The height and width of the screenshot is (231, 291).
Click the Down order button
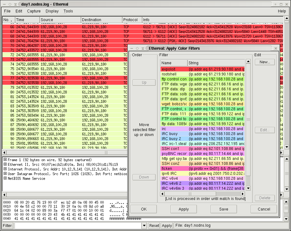pyautogui.click(x=144, y=177)
